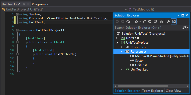Select the UnitTest reference item
Viewport: 191px width, 95px height.
coord(141,65)
